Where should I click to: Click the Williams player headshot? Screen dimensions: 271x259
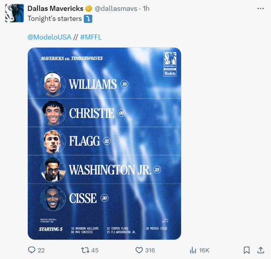tap(54, 84)
